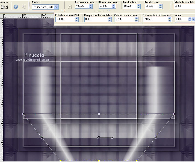Image resolution: width=195 pixels, height=162 pixels.
Task: Click the top-left corner handle of the perspective box
Action: tap(23, 114)
